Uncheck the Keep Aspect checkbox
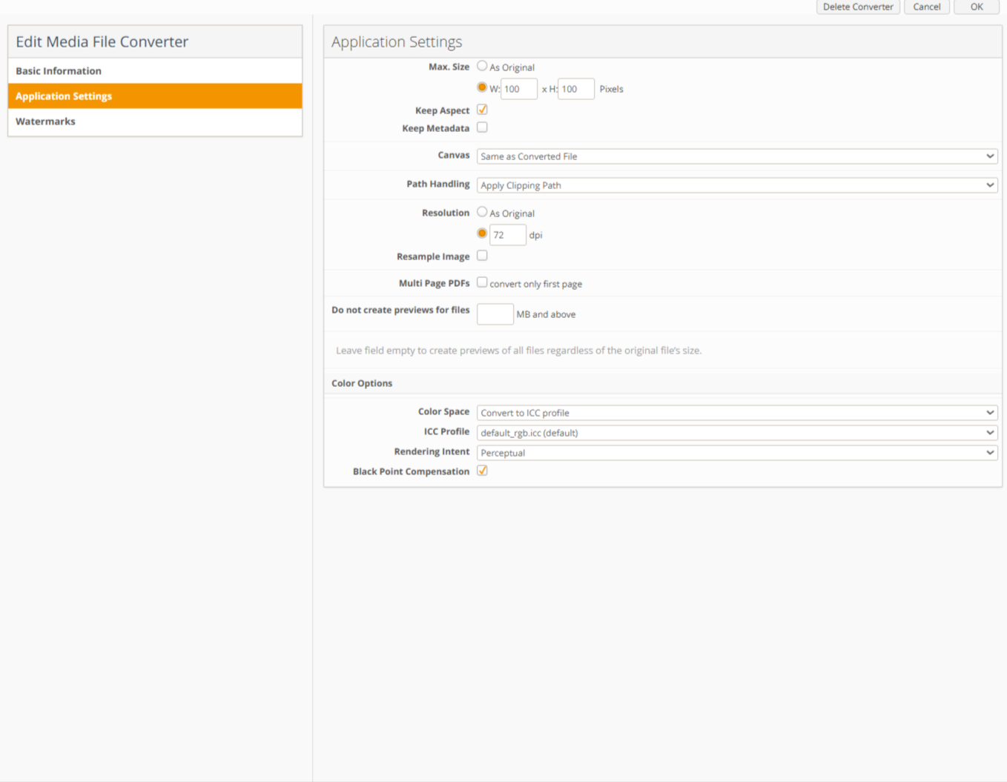The width and height of the screenshot is (1007, 782). pos(482,110)
